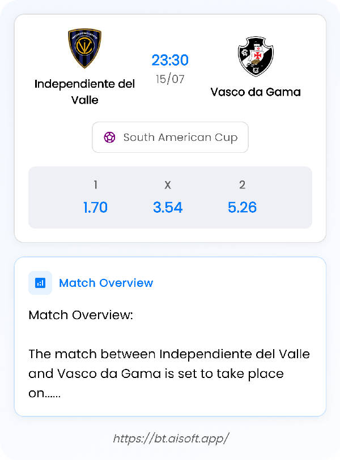Click the Vasco da Gama team name text
The width and height of the screenshot is (340, 460).
(x=256, y=92)
